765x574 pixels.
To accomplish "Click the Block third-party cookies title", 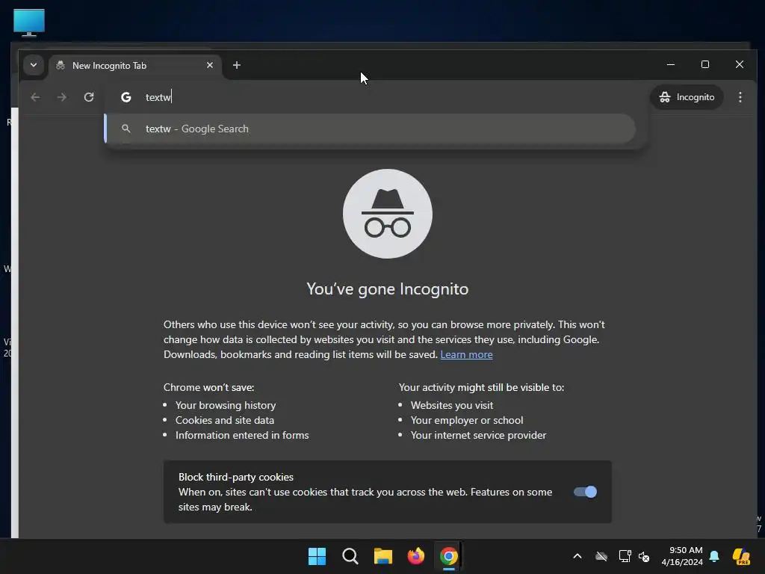I will click(x=235, y=477).
